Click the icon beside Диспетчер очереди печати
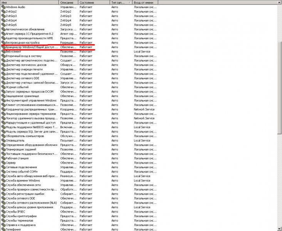Image resolution: width=282 pixels, height=231 pixels. click(x=3, y=69)
